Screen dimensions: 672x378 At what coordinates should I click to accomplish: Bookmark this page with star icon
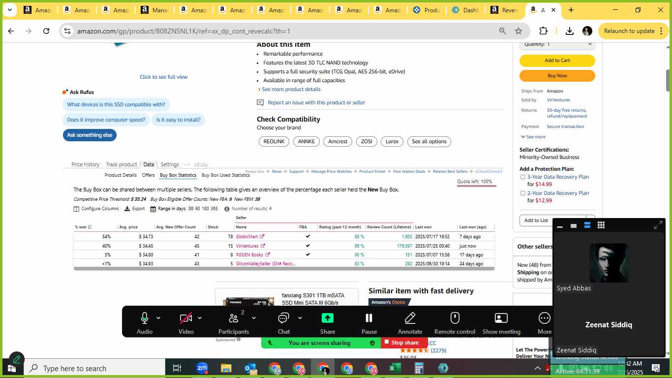519,31
